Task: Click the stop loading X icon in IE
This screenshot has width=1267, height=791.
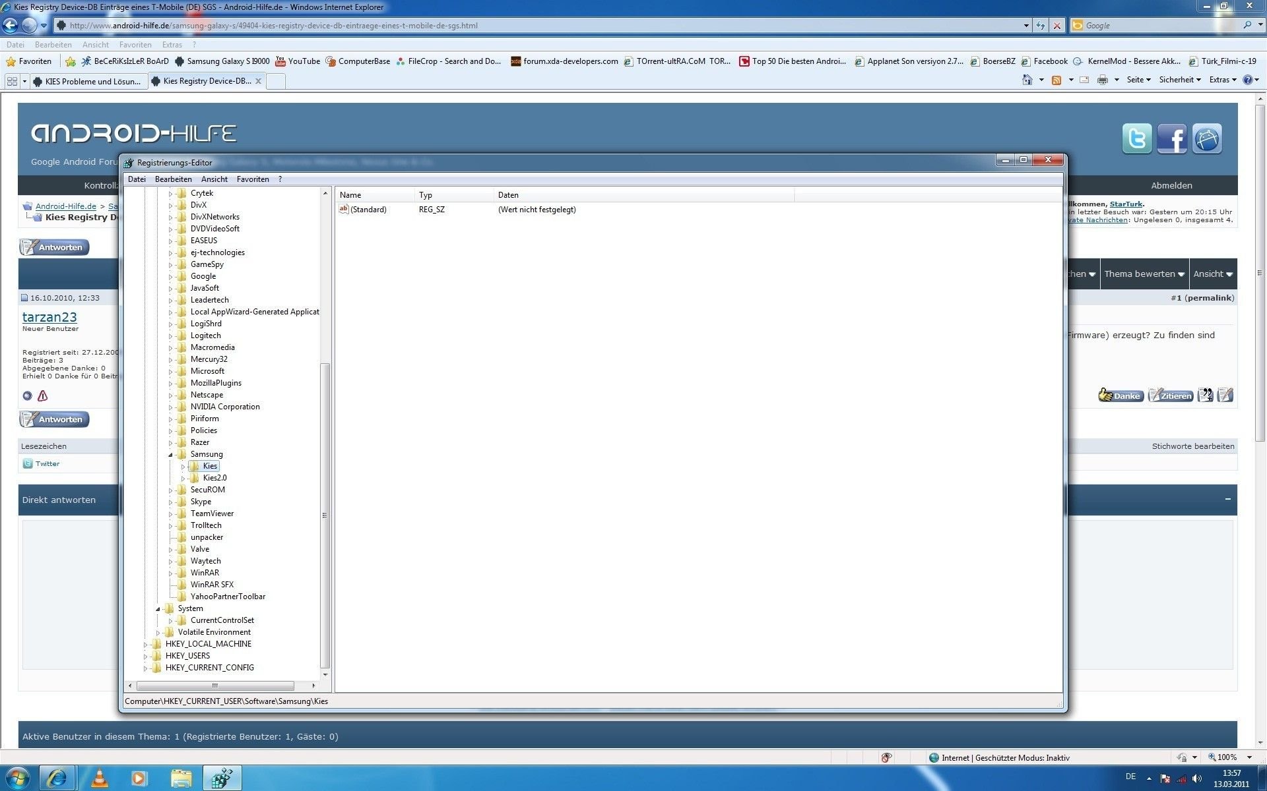Action: coord(1057,25)
